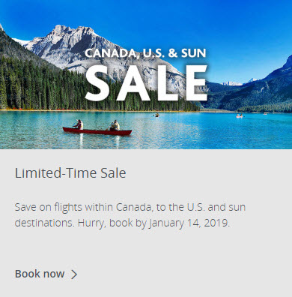
Task: Click the large white SALE banner text
Action: click(x=146, y=83)
